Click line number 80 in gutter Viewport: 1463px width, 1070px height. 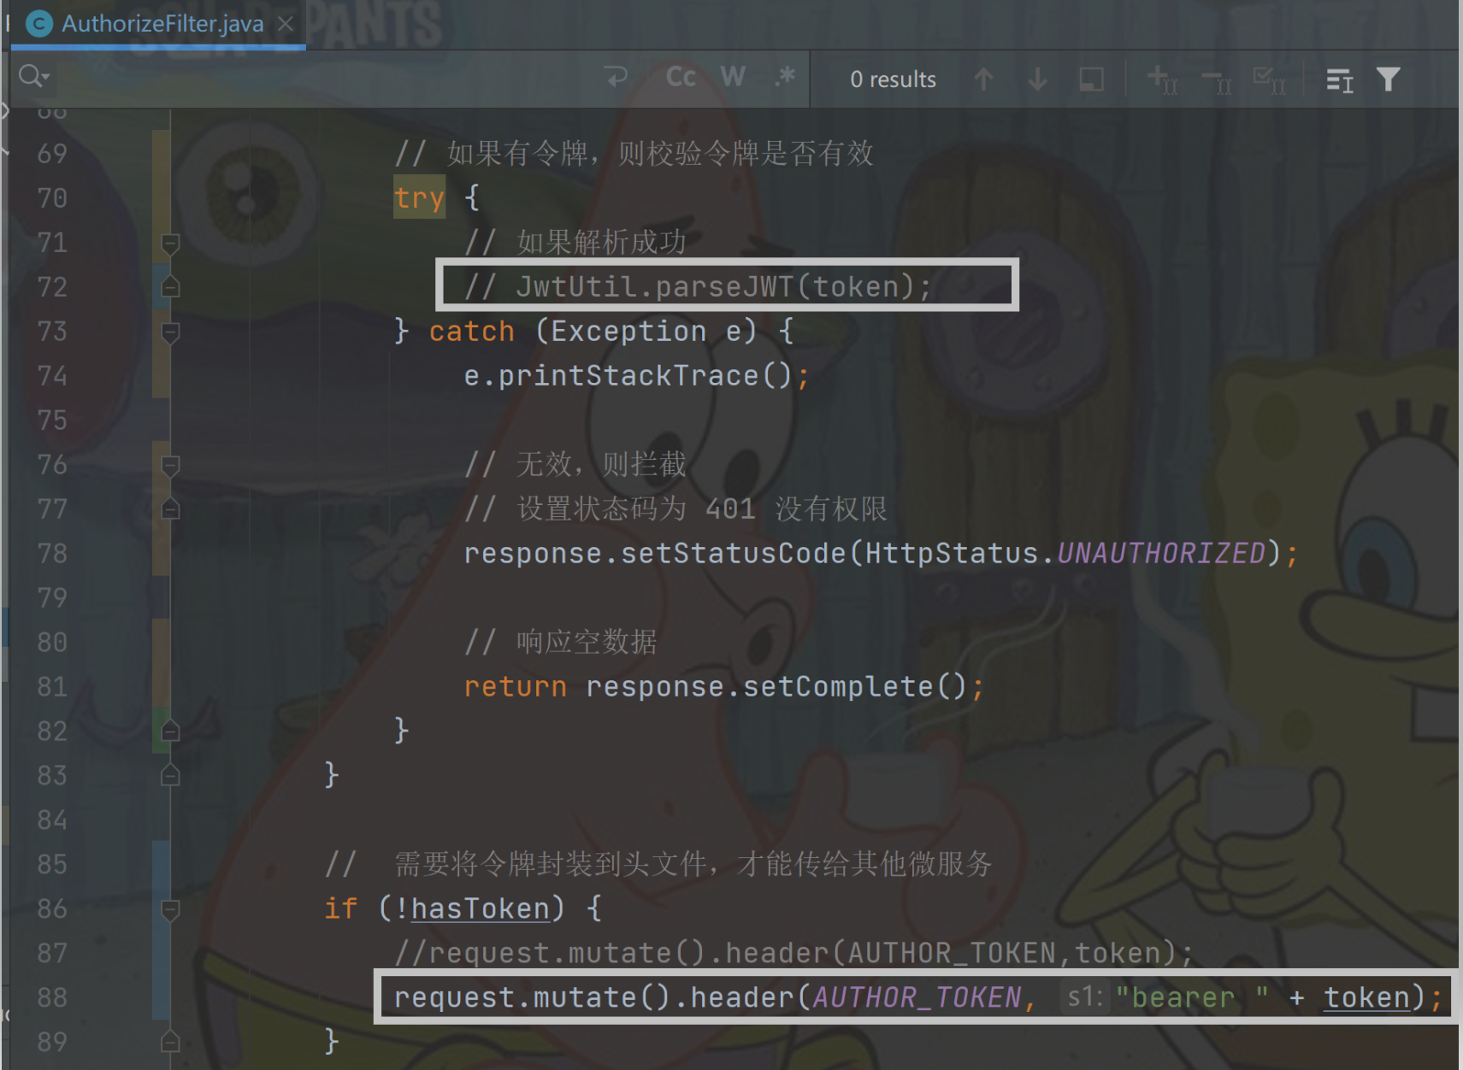pos(52,643)
